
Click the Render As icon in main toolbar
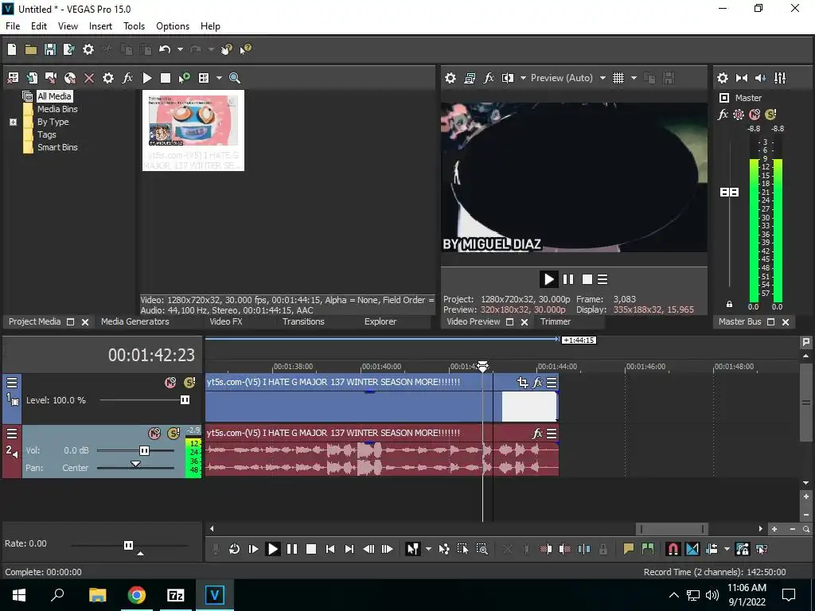(68, 49)
